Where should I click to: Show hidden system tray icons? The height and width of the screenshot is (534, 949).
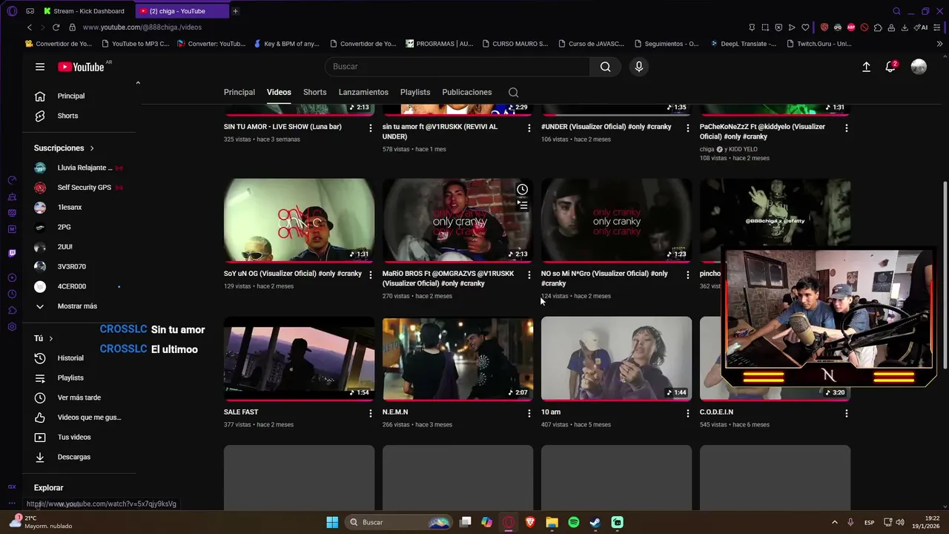[834, 522]
